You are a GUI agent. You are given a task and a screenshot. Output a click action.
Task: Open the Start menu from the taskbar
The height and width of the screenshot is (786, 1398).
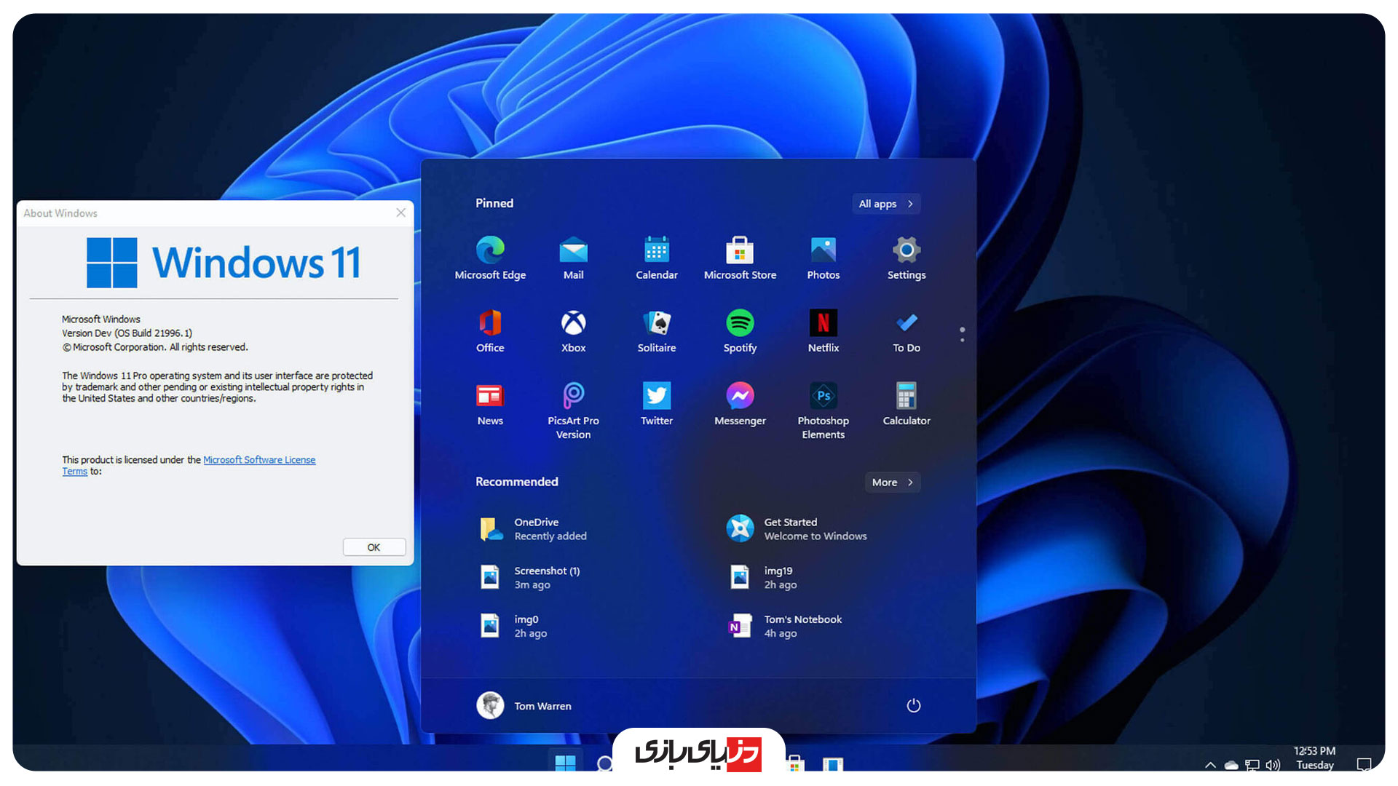point(566,764)
